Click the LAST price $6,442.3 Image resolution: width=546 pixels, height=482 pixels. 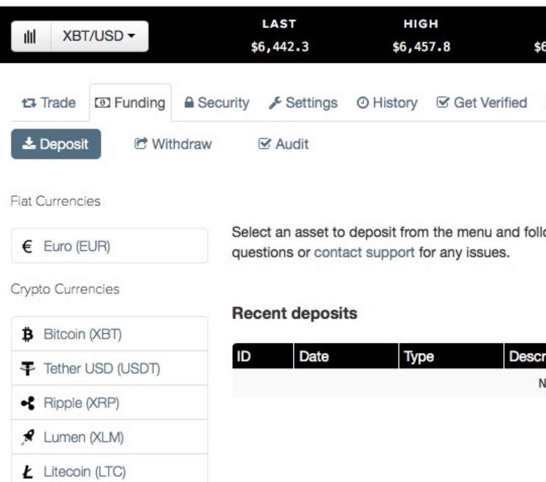(280, 47)
